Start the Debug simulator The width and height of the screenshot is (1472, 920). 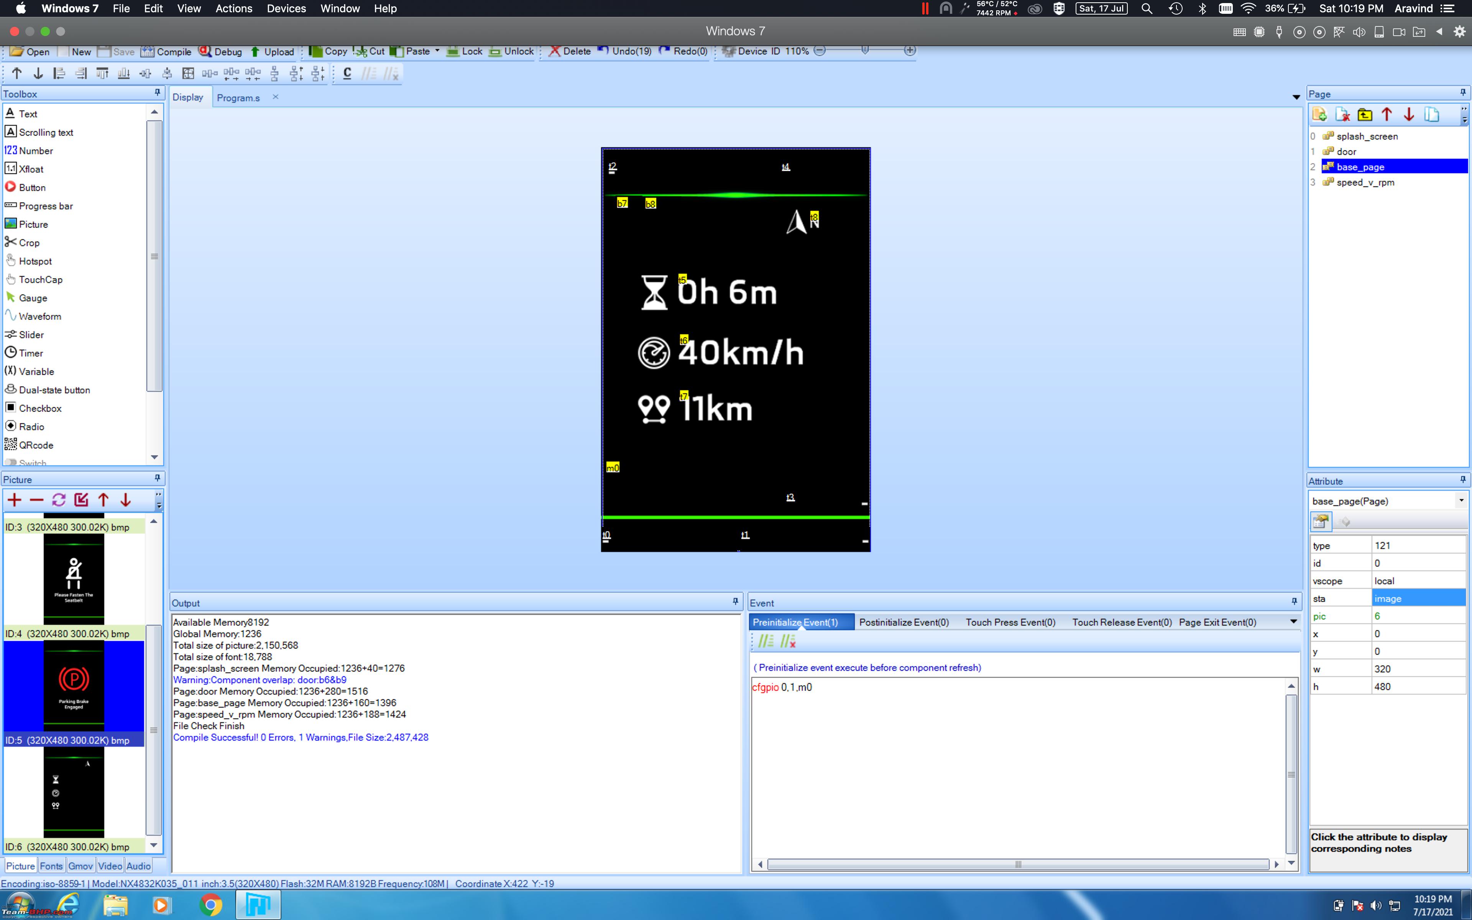221,52
